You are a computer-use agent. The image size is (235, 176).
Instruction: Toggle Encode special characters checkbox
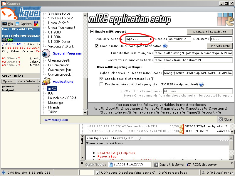point(101,79)
